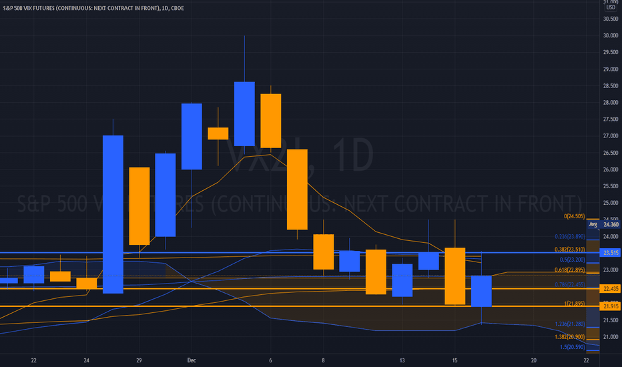Click Fibonacci label 1.382(20.900)
The height and width of the screenshot is (367, 622).
pyautogui.click(x=570, y=336)
